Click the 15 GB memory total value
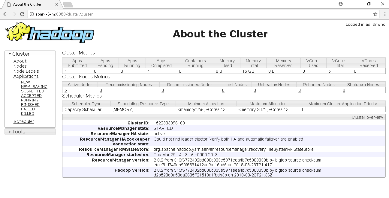Screen dimensions: 389x198 (x=249, y=71)
